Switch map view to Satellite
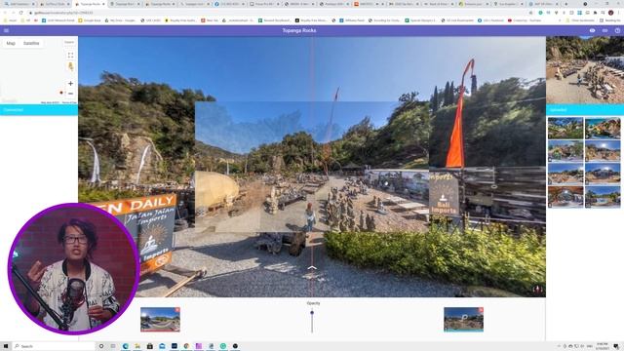This screenshot has height=351, width=624. pos(31,43)
